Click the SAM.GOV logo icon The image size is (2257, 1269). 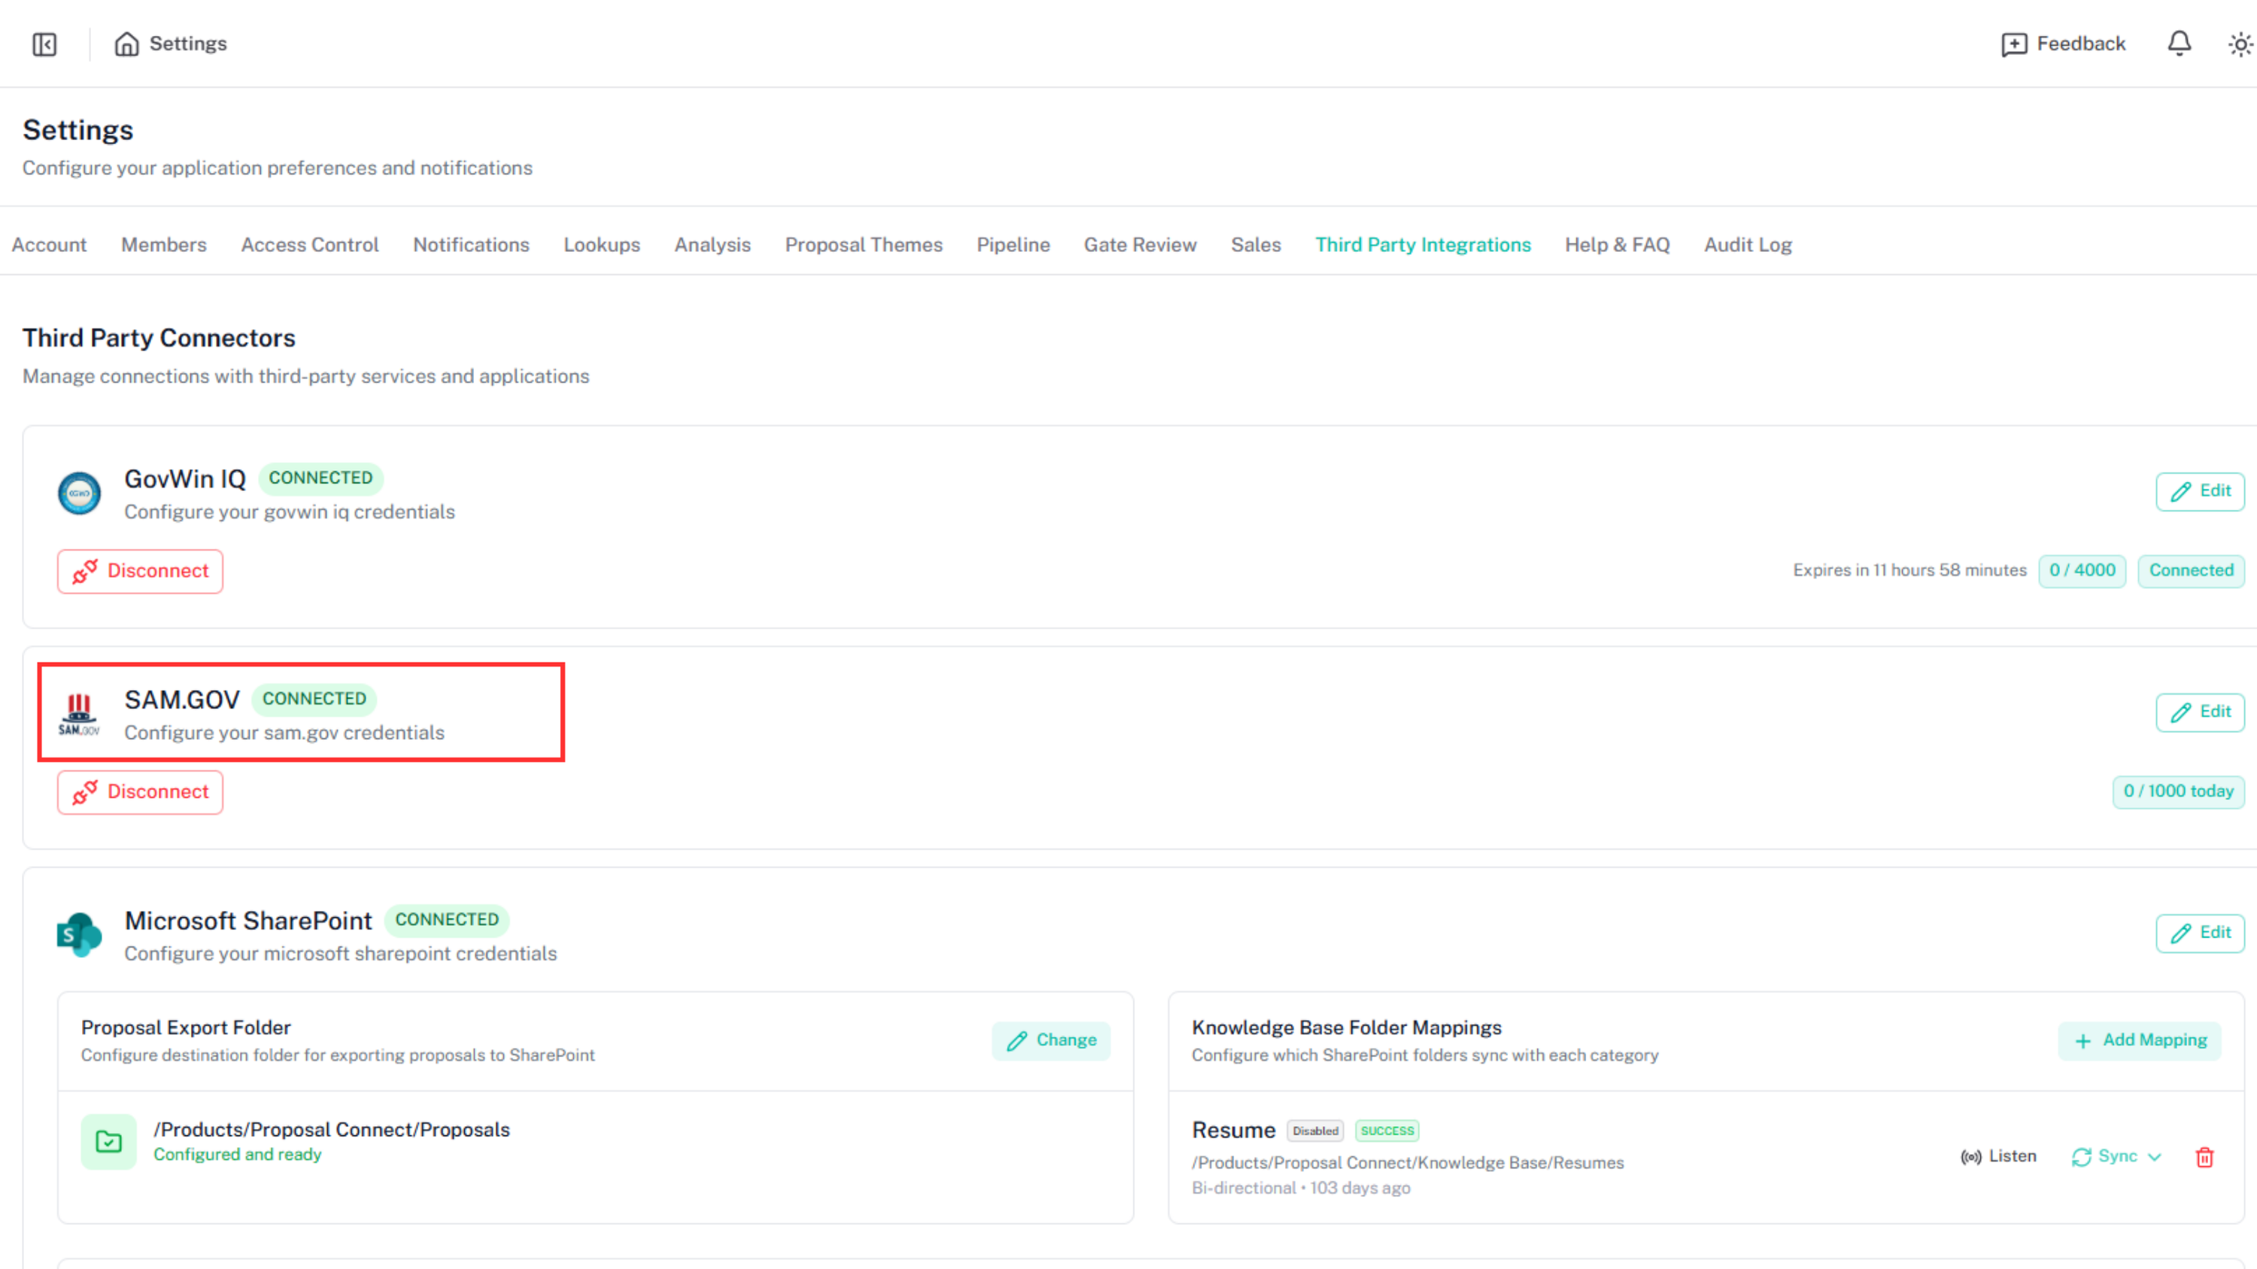(80, 714)
